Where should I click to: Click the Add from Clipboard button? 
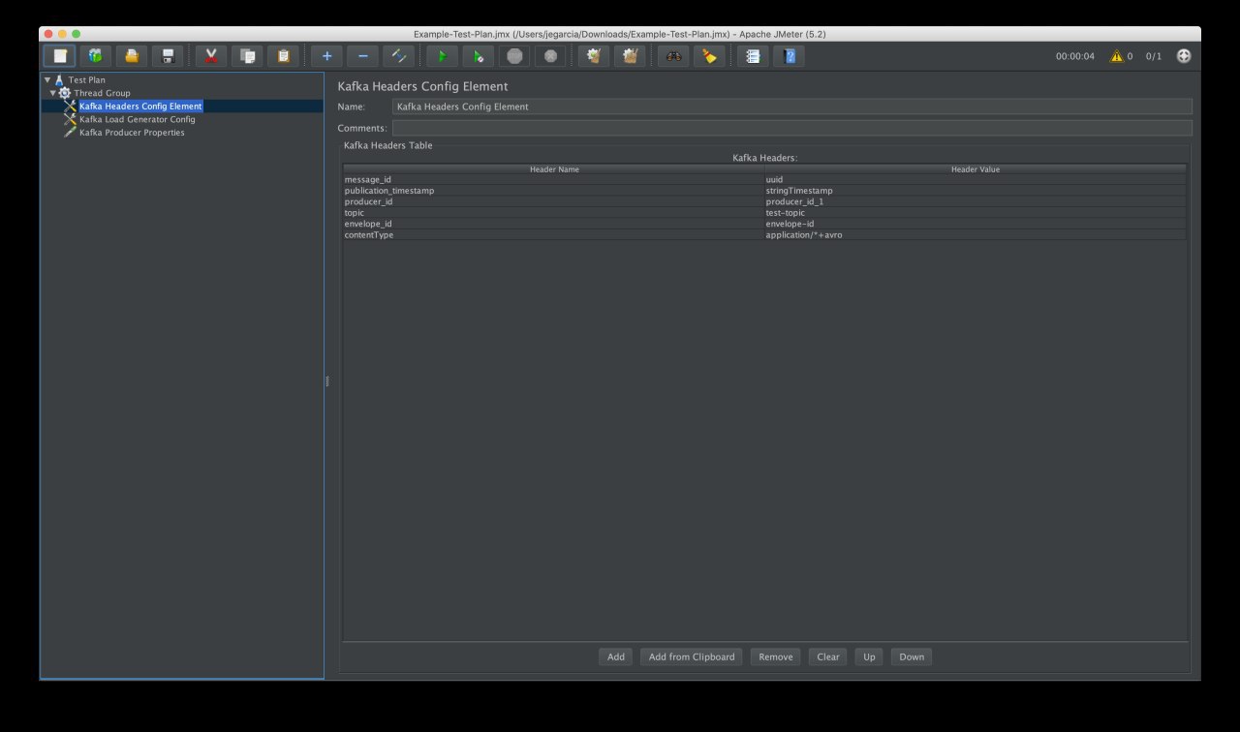click(x=692, y=656)
